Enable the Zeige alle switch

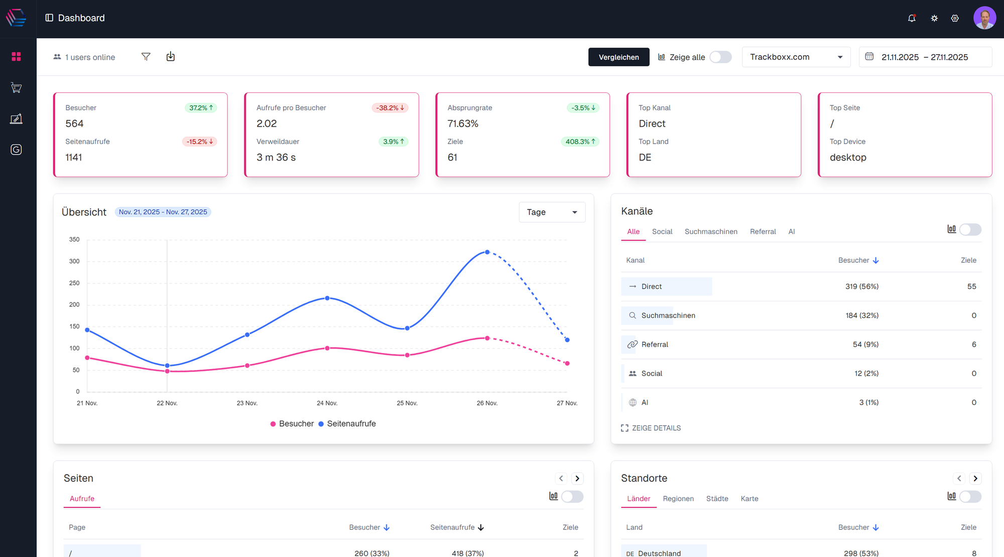[720, 57]
